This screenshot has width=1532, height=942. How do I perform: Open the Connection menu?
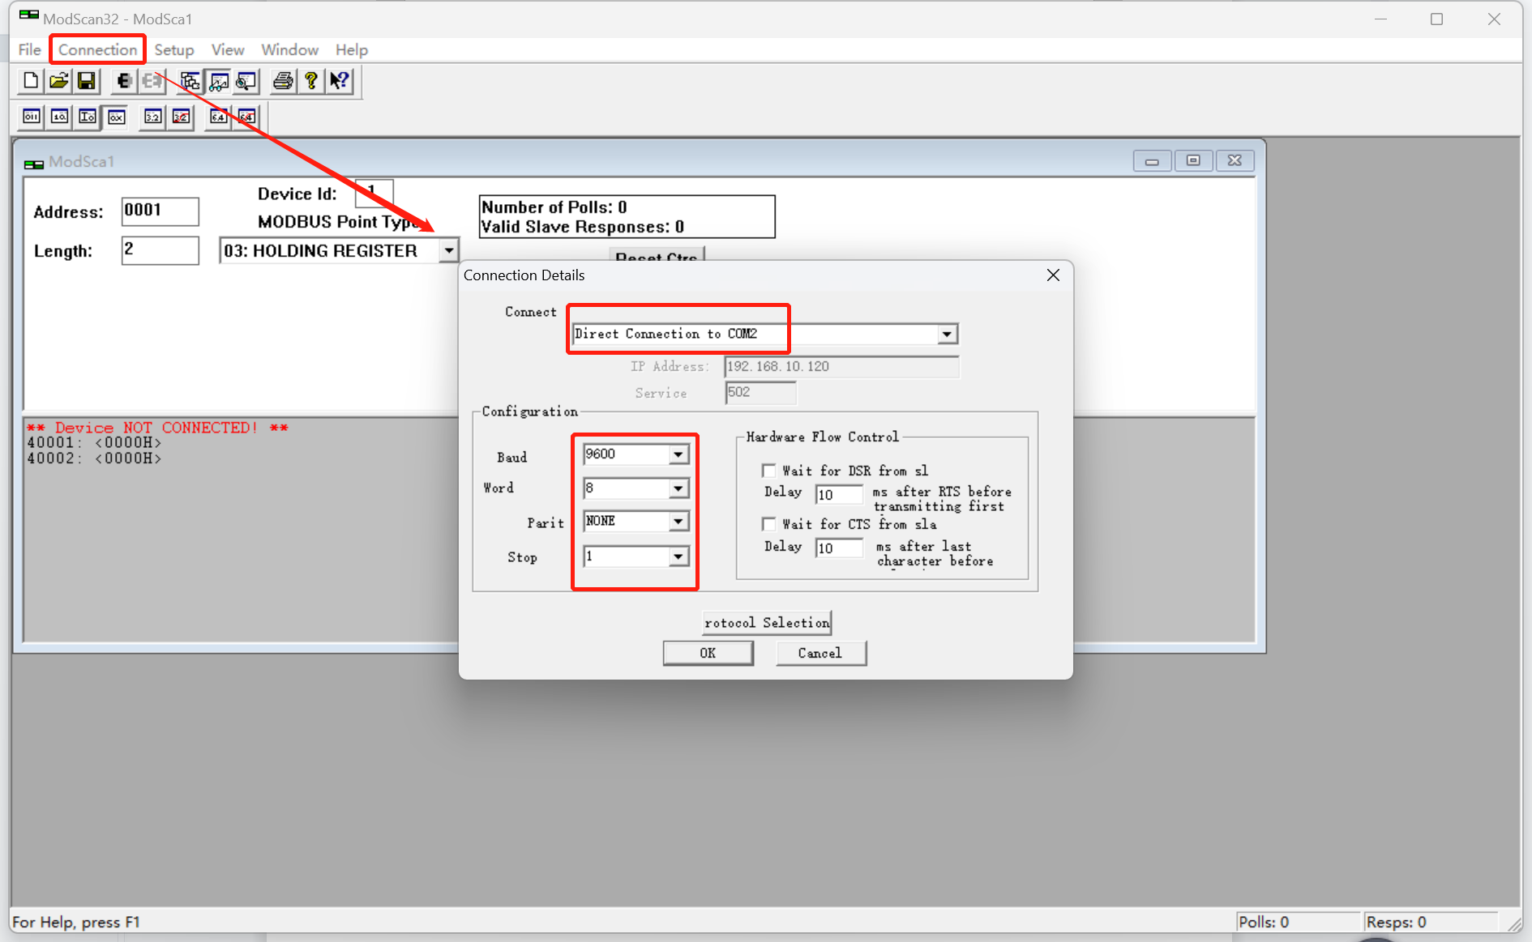click(x=97, y=49)
